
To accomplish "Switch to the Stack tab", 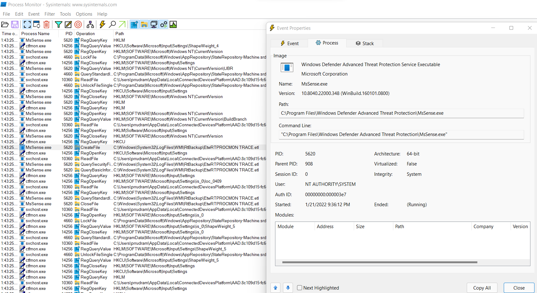I will pyautogui.click(x=364, y=43).
